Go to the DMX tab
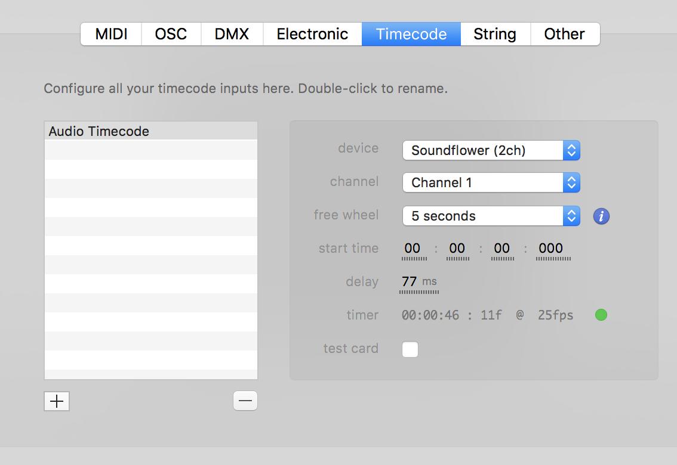The height and width of the screenshot is (465, 677). pyautogui.click(x=232, y=34)
